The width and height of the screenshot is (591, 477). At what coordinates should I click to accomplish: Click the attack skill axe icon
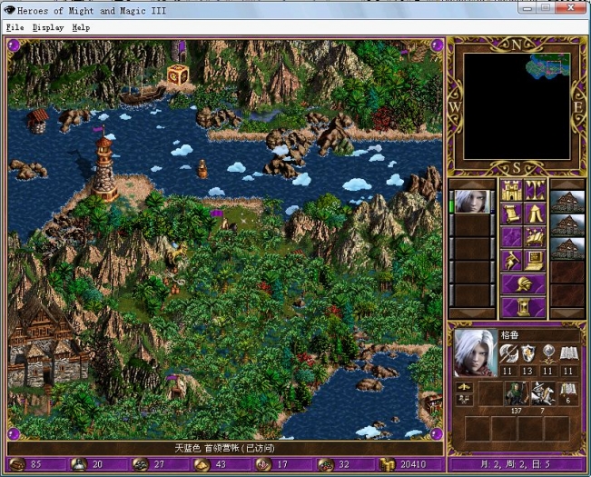507,353
